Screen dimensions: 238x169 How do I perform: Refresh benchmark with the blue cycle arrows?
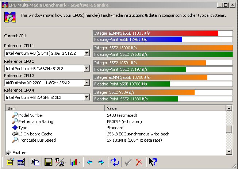coord(115,162)
